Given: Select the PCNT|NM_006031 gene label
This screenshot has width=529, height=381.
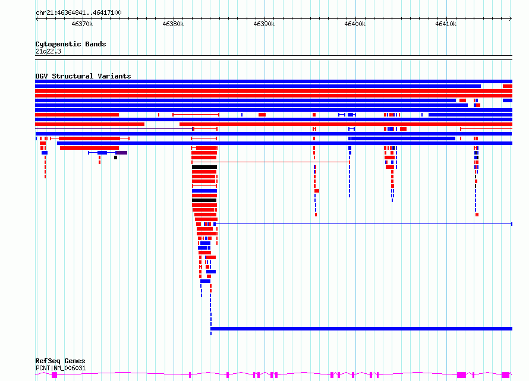Looking at the screenshot, I should click(x=61, y=368).
